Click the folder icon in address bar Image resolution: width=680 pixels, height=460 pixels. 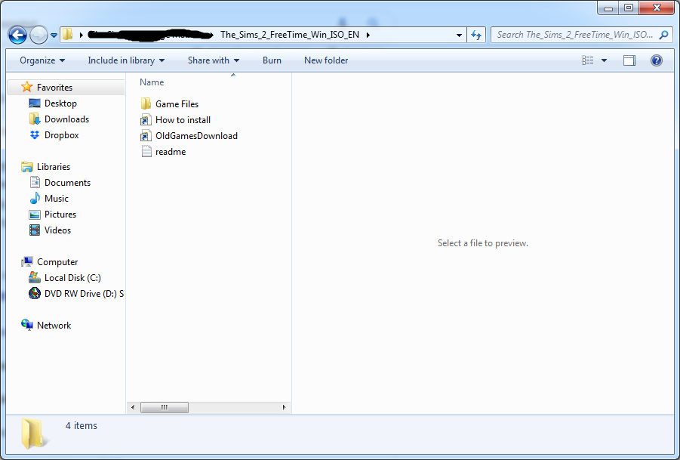(68, 34)
